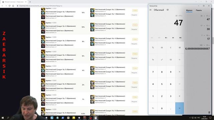This screenshot has height=120, width=214.
Task: Click the browser page vertical scrollbar
Action: (213, 41)
